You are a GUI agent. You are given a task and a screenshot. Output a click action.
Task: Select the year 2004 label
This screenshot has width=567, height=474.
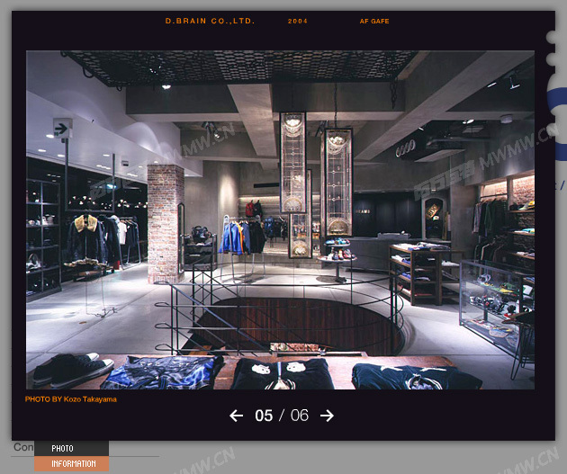click(x=298, y=22)
